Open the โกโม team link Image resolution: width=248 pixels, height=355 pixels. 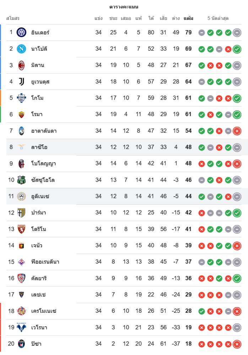(37, 98)
